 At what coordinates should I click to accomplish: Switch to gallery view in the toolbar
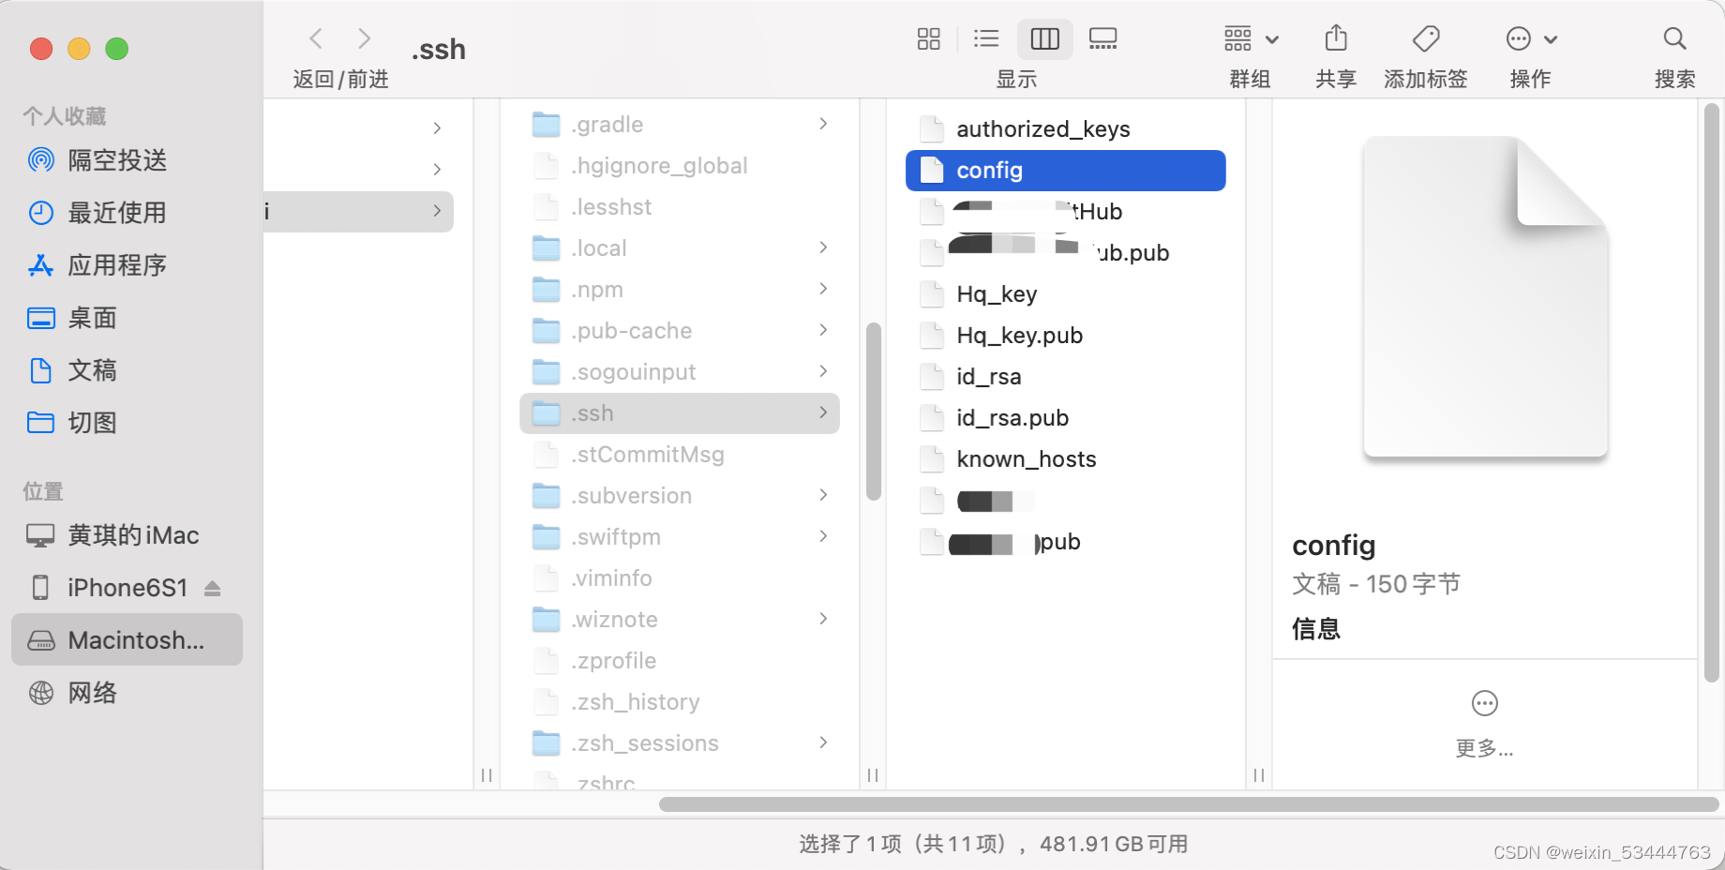pos(1102,39)
